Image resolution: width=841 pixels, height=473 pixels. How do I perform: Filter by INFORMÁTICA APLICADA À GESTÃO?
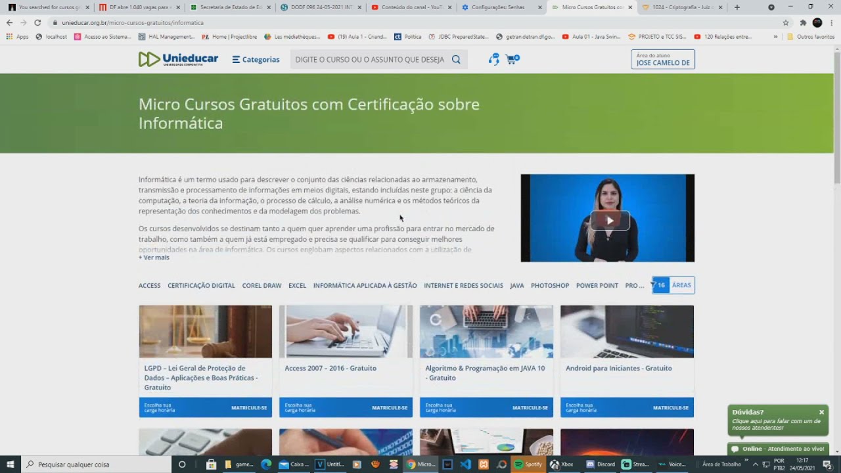pyautogui.click(x=365, y=285)
